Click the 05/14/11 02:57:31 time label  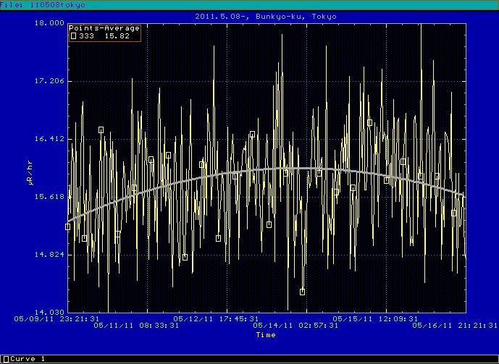click(x=293, y=326)
